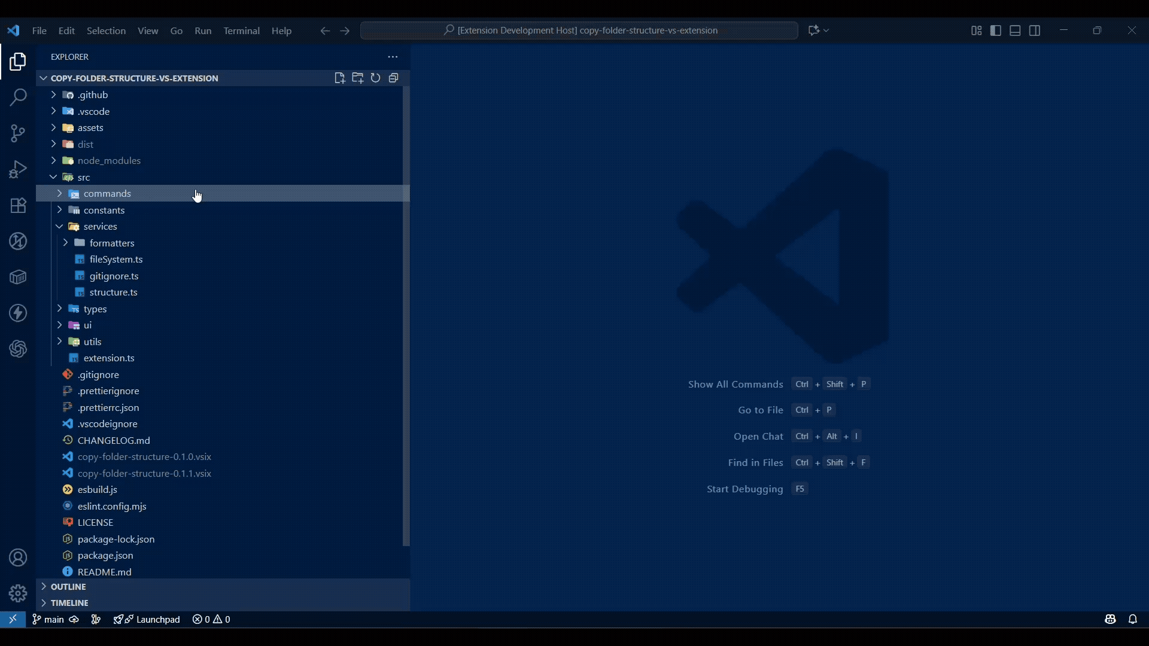Open the Help menu
This screenshot has width=1149, height=646.
tap(281, 31)
